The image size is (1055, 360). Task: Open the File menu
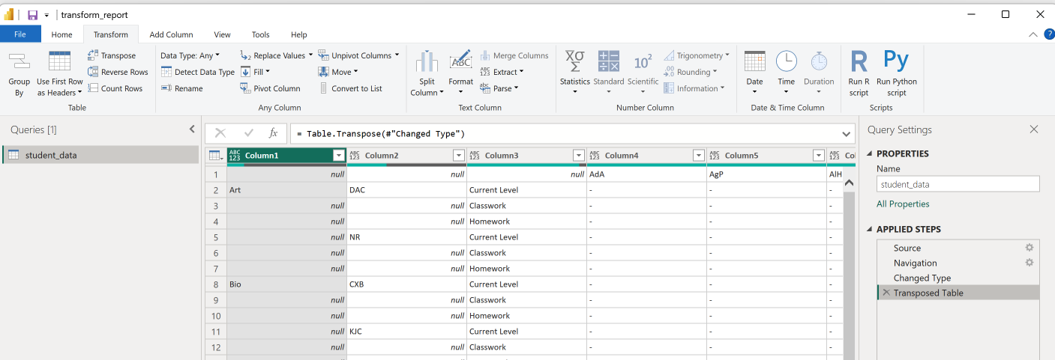[x=20, y=34]
